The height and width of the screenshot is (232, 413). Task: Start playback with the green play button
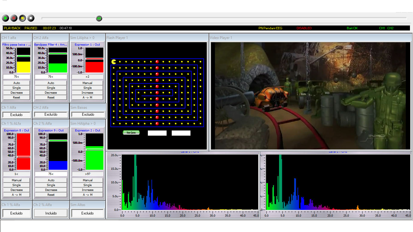point(5,18)
